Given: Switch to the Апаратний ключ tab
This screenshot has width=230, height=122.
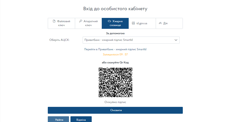Looking at the screenshot, I should (88, 23).
